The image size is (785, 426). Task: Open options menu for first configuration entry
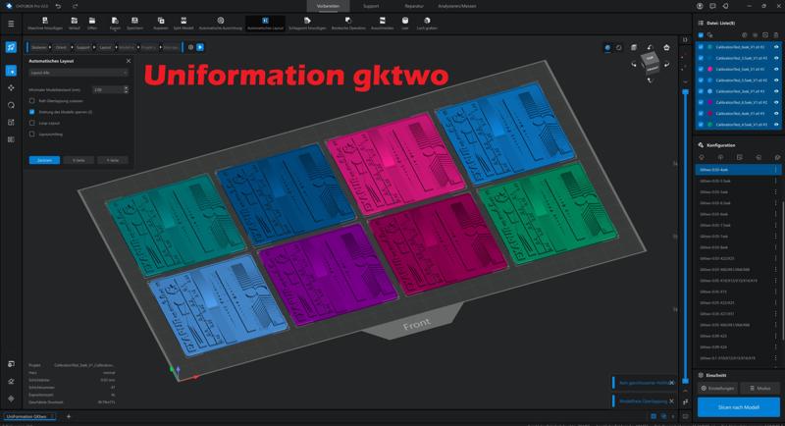(776, 170)
